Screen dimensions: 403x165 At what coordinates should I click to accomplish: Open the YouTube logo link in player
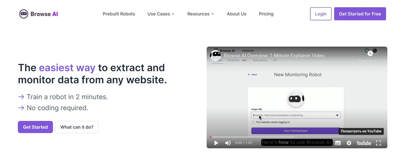coord(364,143)
